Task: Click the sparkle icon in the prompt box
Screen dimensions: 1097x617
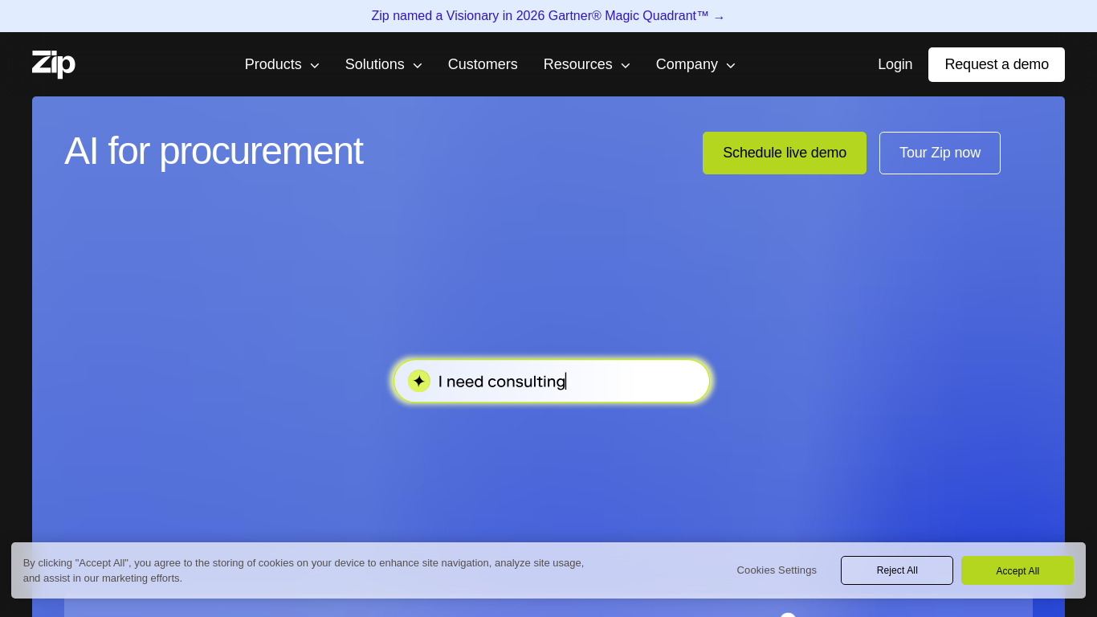Action: tap(419, 381)
